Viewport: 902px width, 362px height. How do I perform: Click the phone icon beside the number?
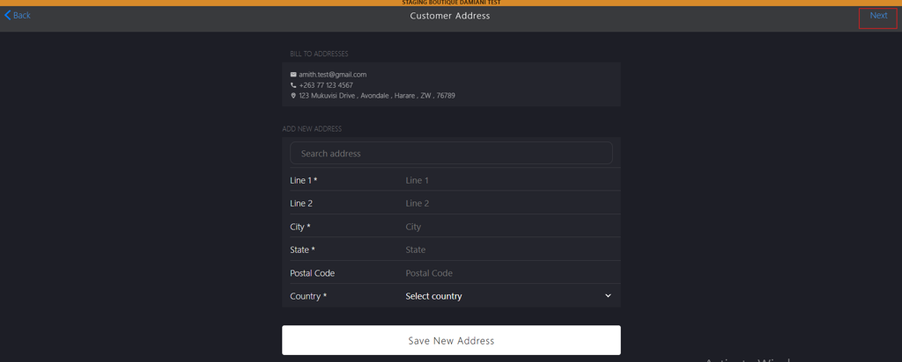pyautogui.click(x=293, y=85)
